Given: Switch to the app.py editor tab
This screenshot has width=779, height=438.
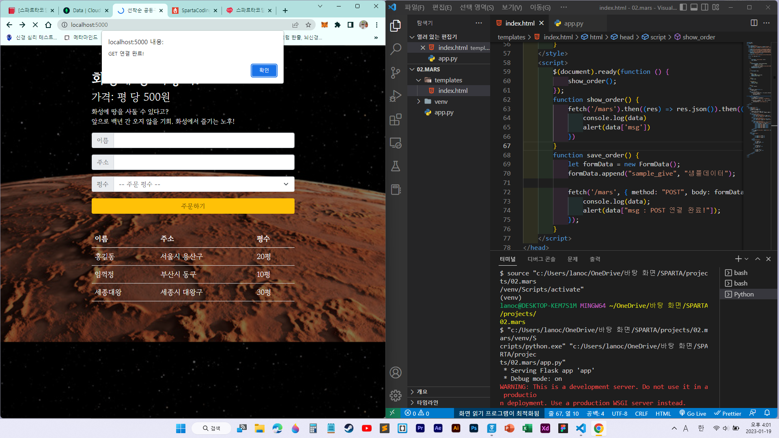Looking at the screenshot, I should click(x=573, y=24).
